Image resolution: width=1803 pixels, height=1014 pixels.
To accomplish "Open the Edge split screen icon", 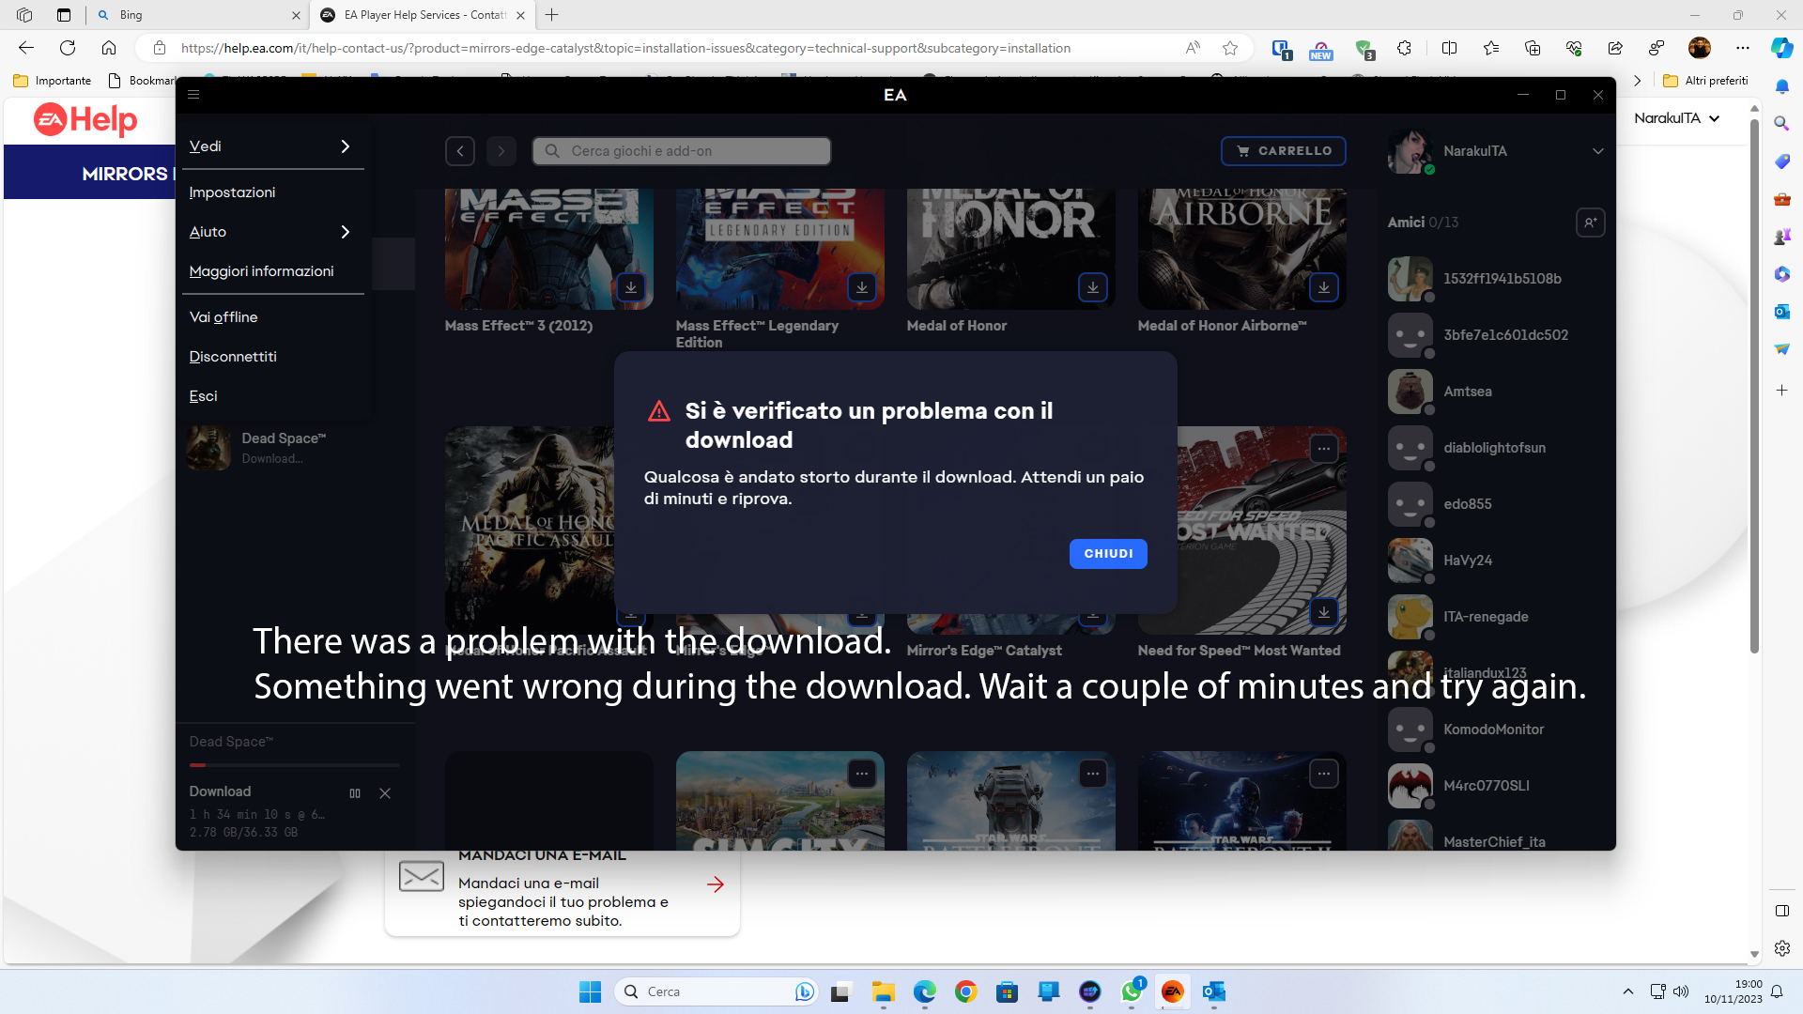I will point(1449,48).
